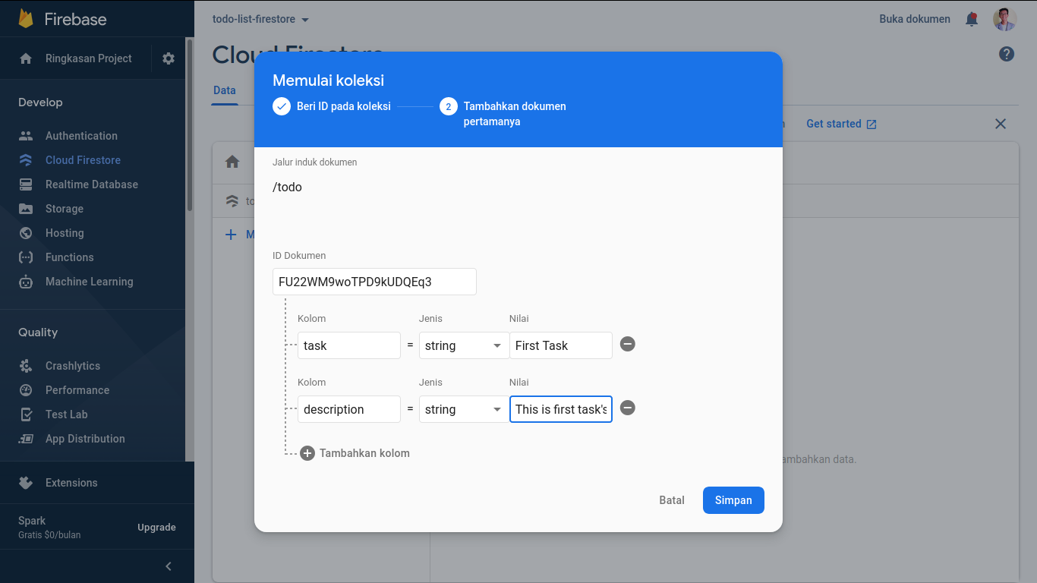Open the Realtime Database section
Image resolution: width=1037 pixels, height=583 pixels.
coord(92,184)
